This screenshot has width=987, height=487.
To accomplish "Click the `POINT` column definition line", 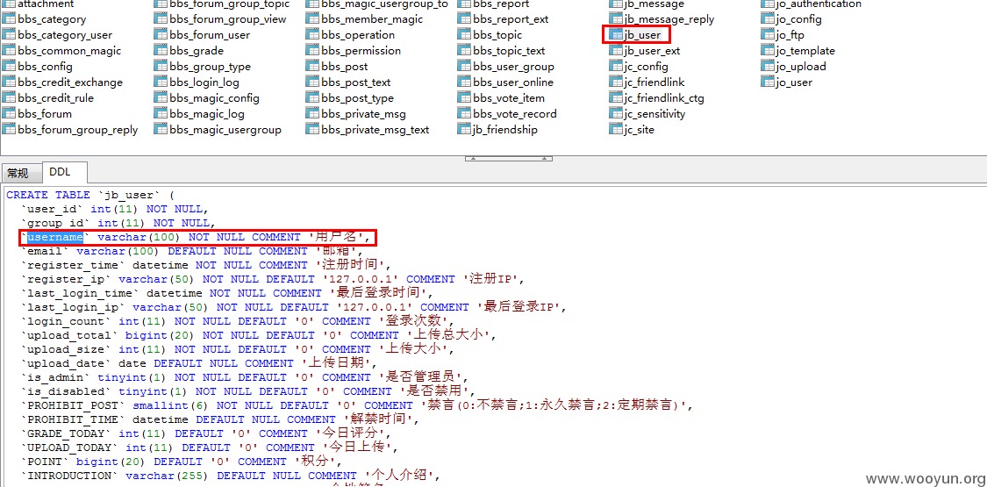I will (182, 462).
